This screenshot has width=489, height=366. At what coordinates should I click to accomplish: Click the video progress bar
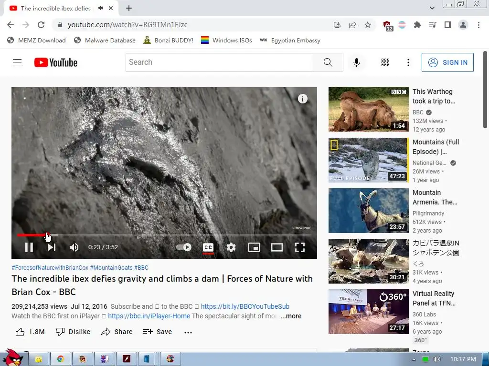164,235
